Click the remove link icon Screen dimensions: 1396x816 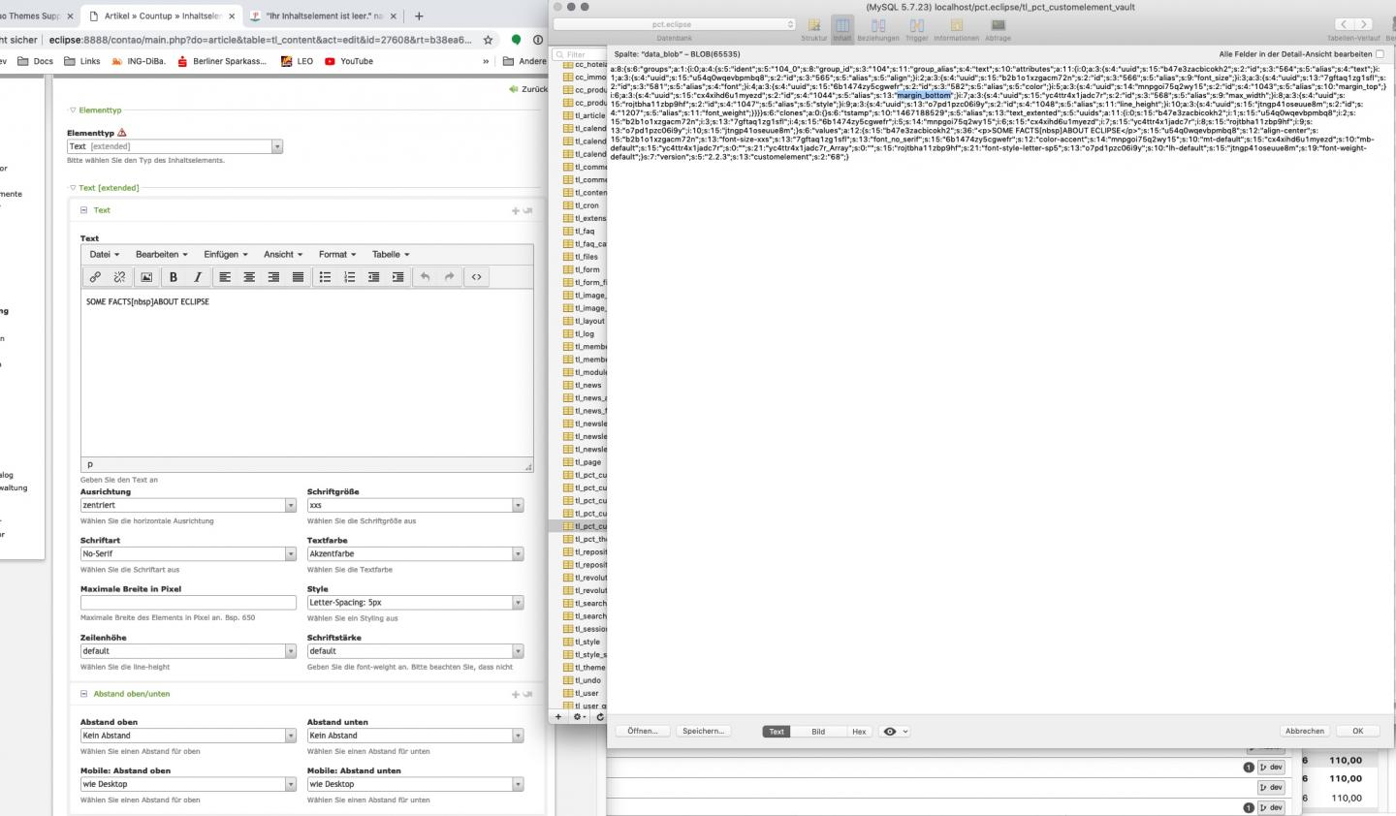[119, 277]
